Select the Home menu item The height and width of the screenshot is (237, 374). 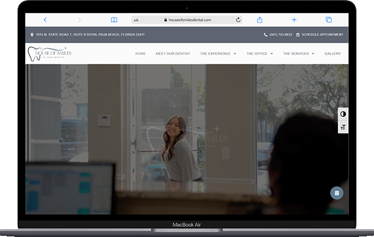point(141,54)
